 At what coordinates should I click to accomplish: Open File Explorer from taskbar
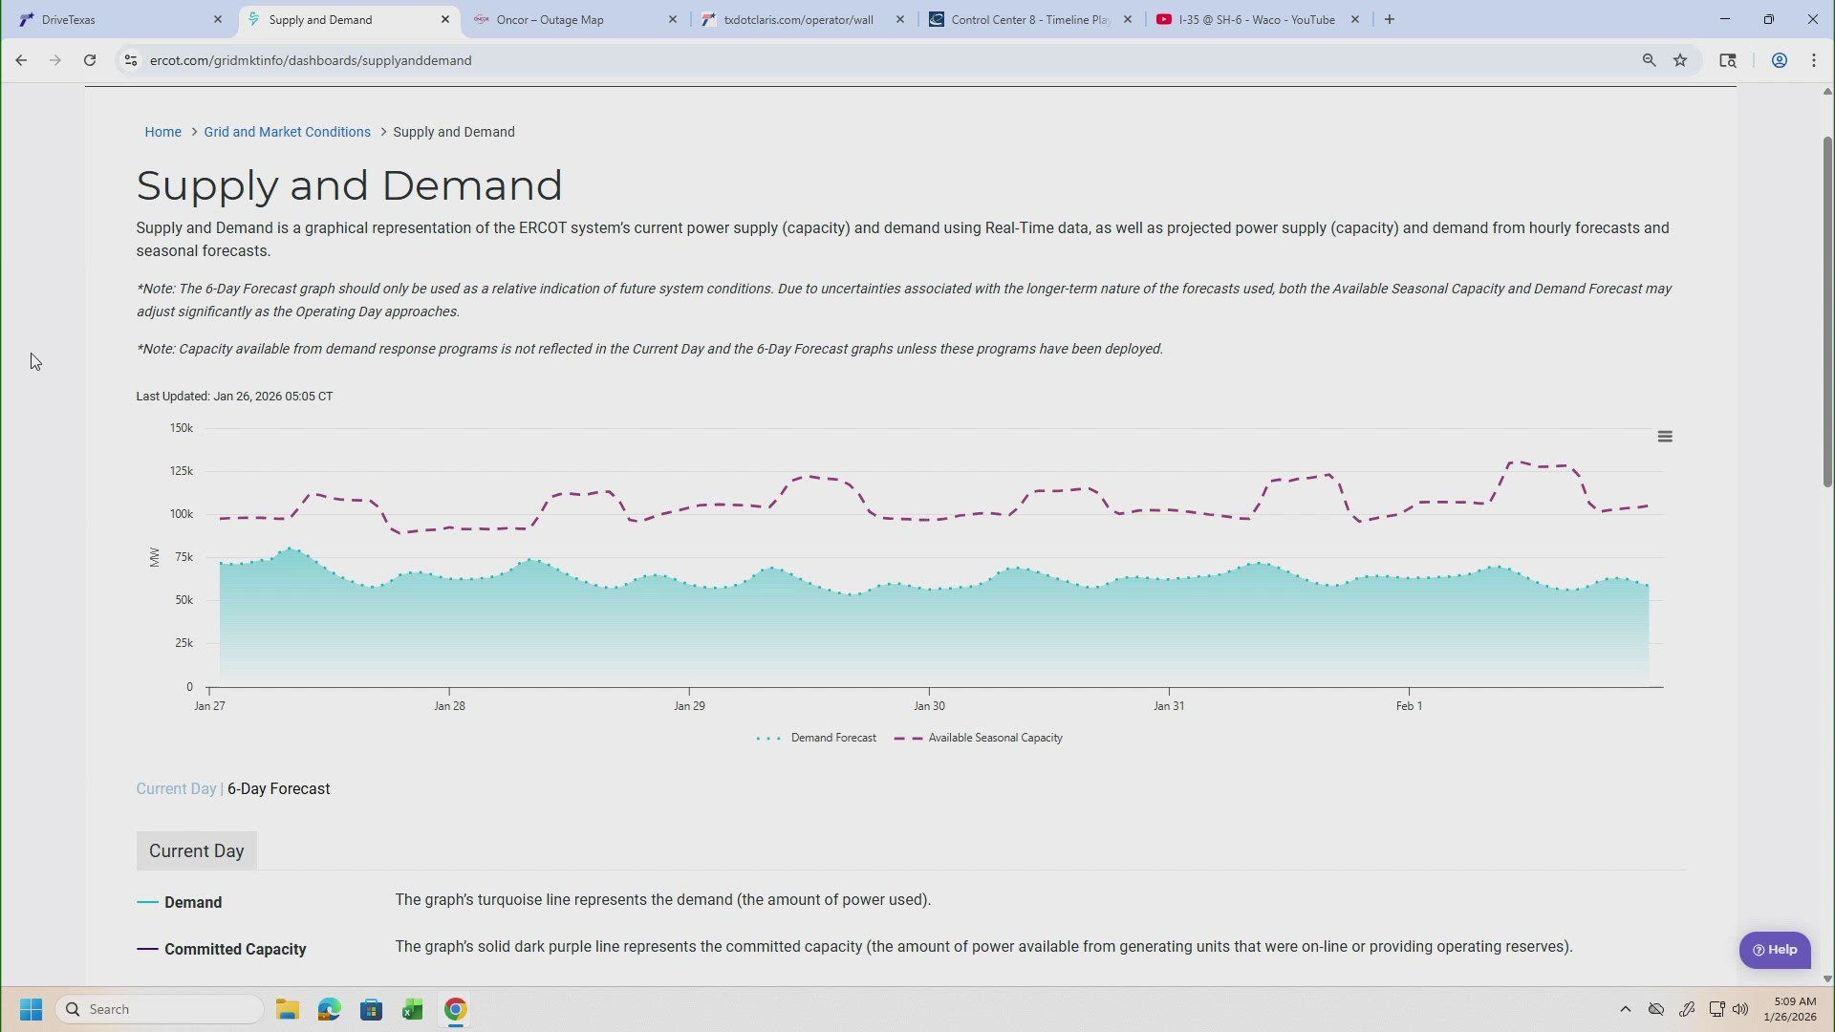tap(288, 1010)
